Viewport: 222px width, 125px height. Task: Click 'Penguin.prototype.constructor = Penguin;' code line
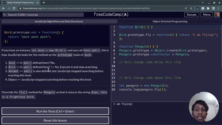(154, 55)
